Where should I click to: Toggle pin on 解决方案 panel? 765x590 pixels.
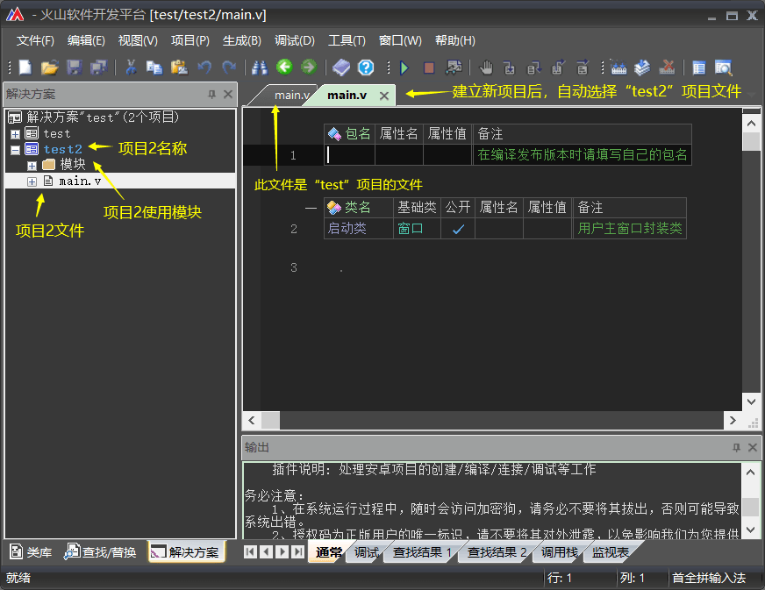click(211, 95)
